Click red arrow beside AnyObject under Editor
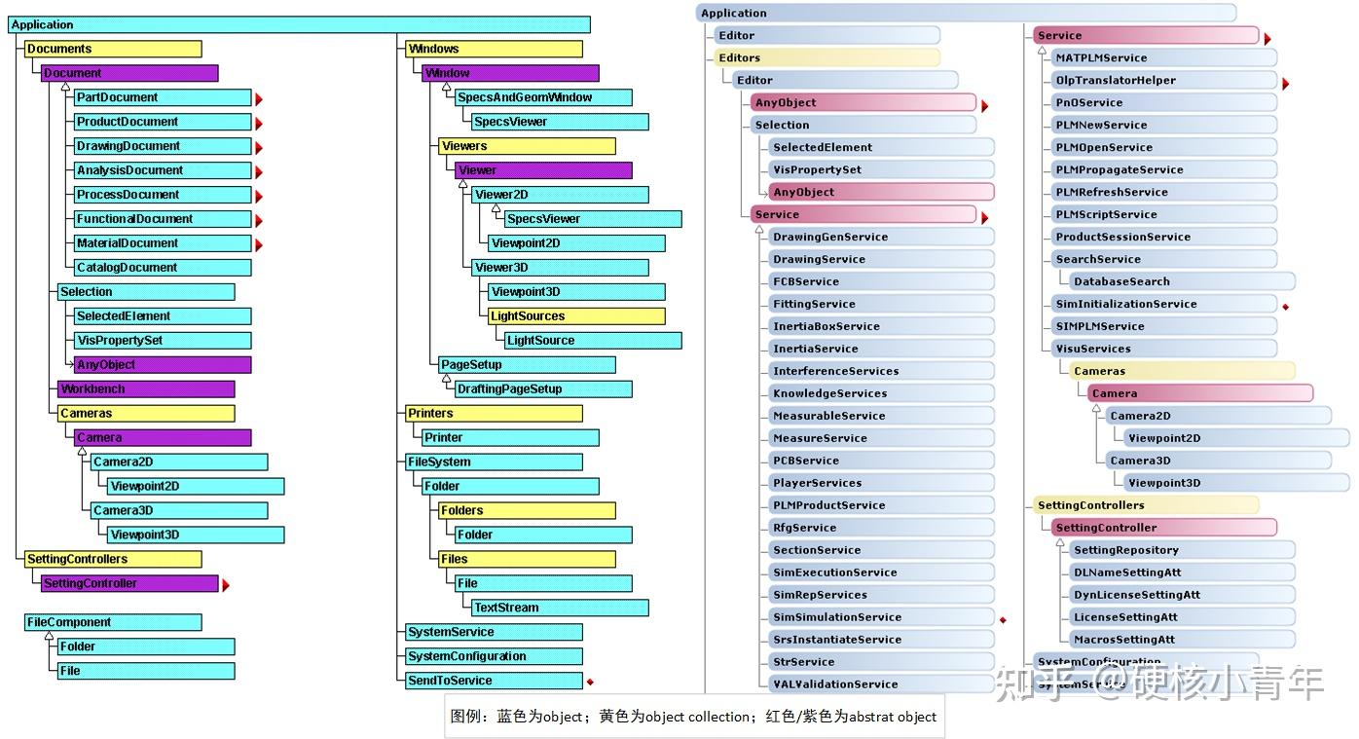Viewport: 1359px width, 739px height. [x=984, y=106]
